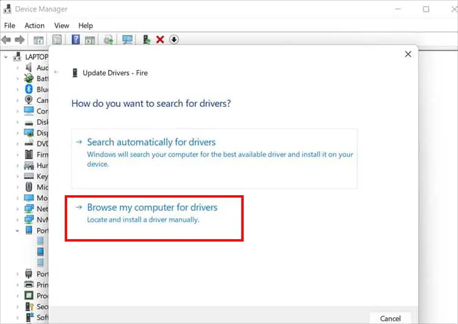Viewport: 458px width, 324px height.
Task: Click the battery icon in the device tree
Action: [x=29, y=78]
